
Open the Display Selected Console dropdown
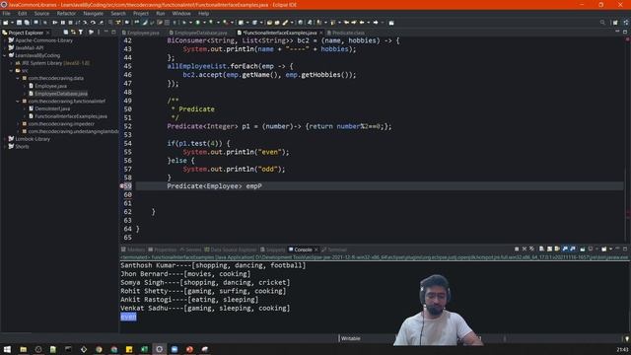[597, 249]
